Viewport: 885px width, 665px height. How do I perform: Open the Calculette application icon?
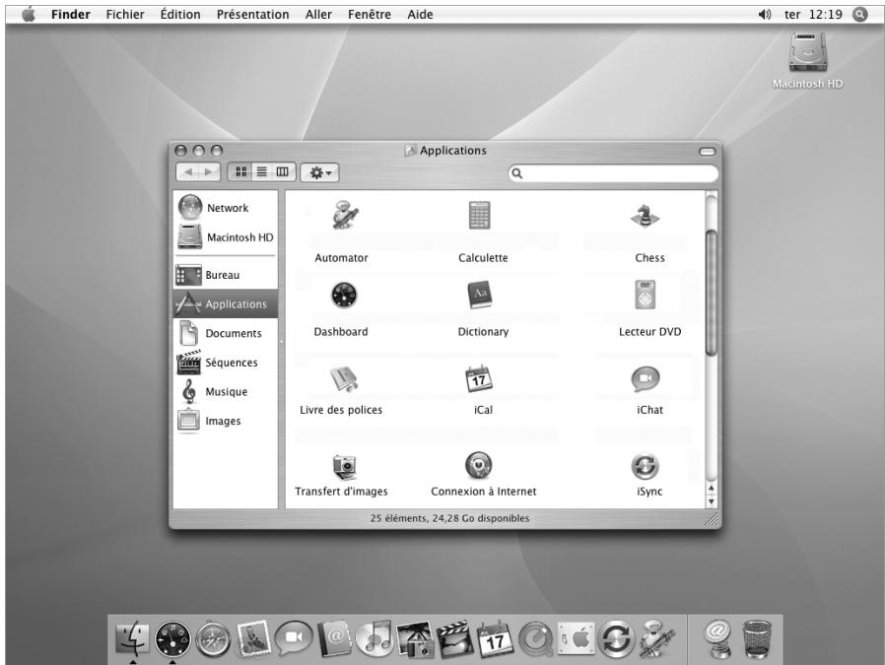[x=480, y=216]
